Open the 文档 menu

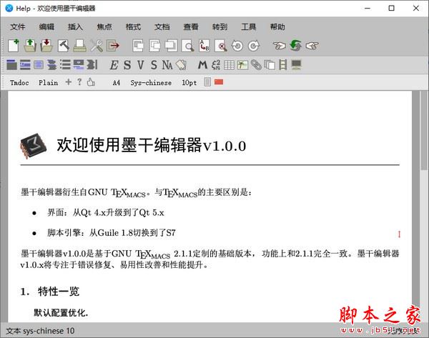(x=162, y=27)
